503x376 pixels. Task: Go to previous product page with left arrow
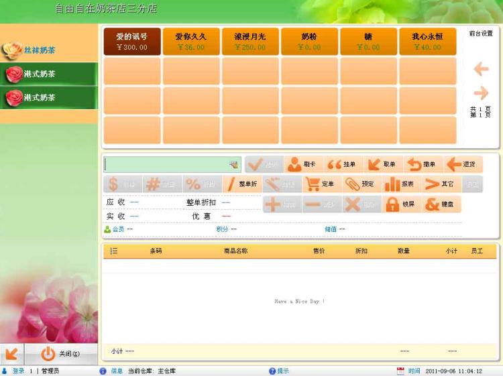tap(481, 69)
